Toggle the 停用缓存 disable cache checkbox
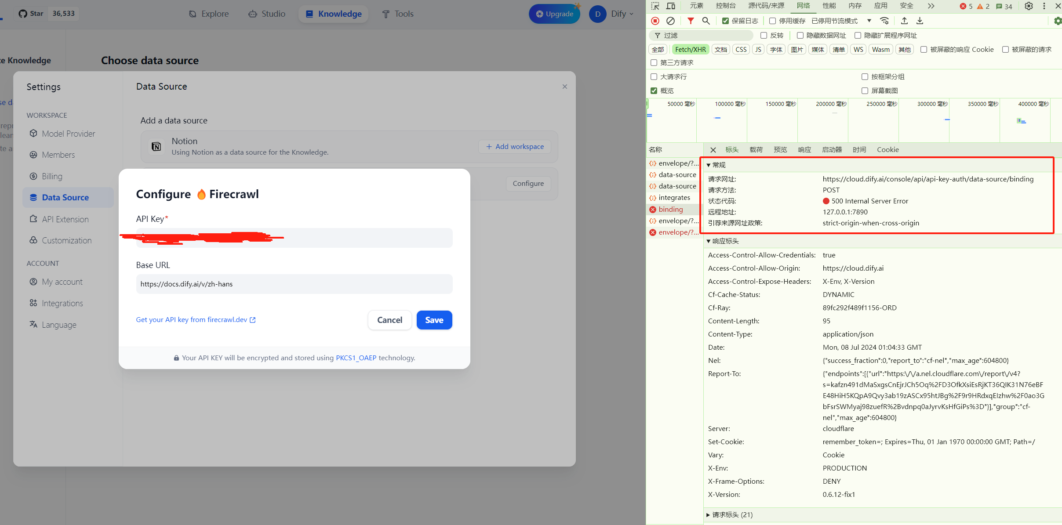Screen dimensions: 1062x525 (x=772, y=21)
